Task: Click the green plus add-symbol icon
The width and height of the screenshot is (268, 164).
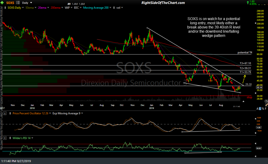Action: (2, 3)
